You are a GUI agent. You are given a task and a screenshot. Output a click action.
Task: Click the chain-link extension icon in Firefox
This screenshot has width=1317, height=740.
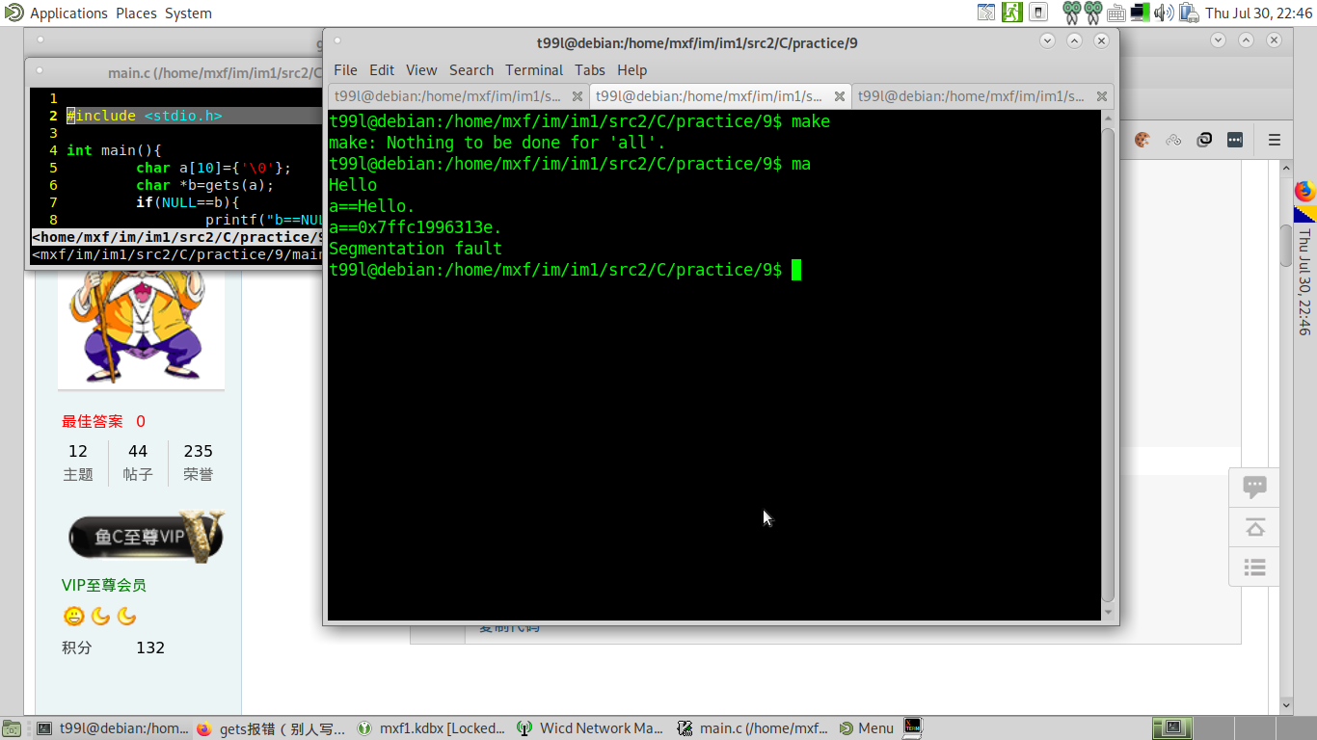click(x=1204, y=140)
